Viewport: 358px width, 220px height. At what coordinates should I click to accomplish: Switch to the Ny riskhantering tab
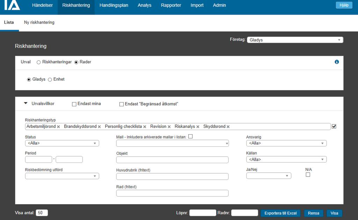coord(39,22)
